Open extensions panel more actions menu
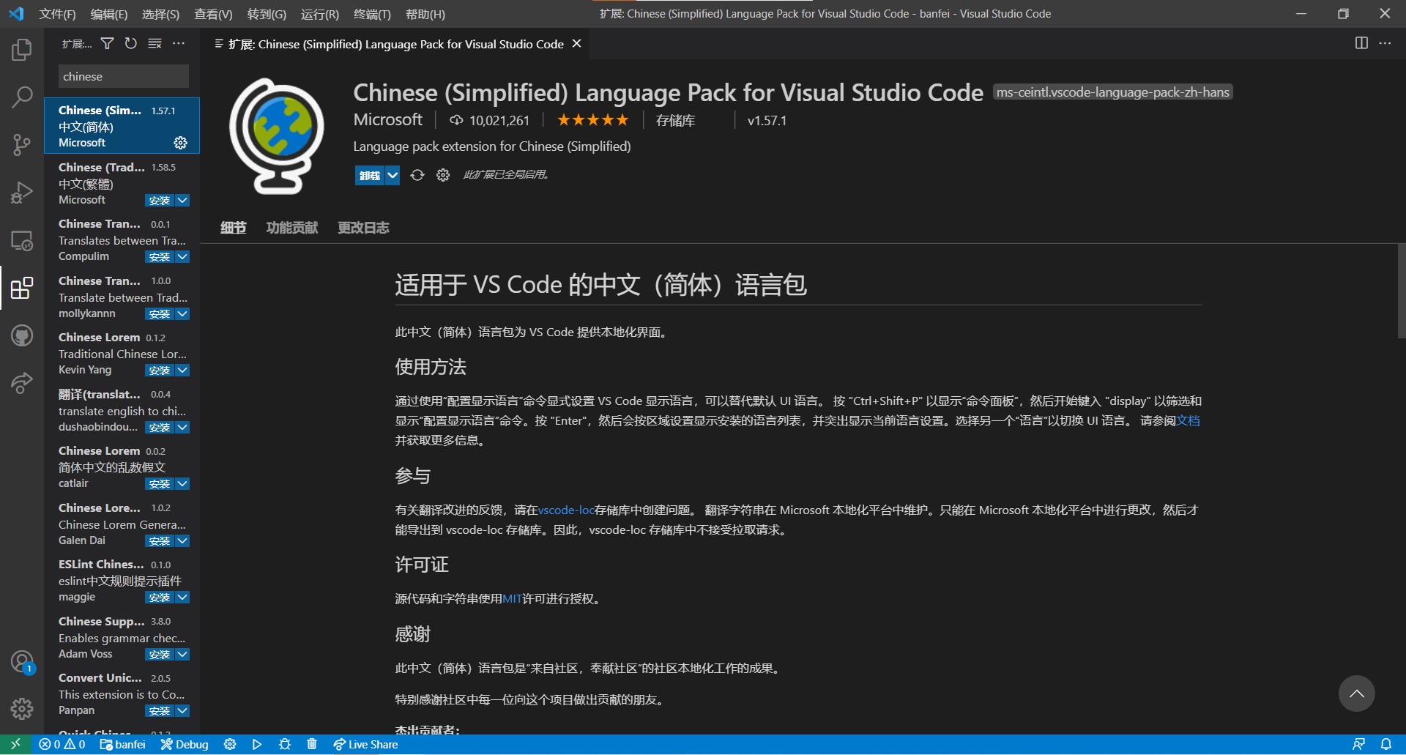1406x755 pixels. pyautogui.click(x=179, y=44)
